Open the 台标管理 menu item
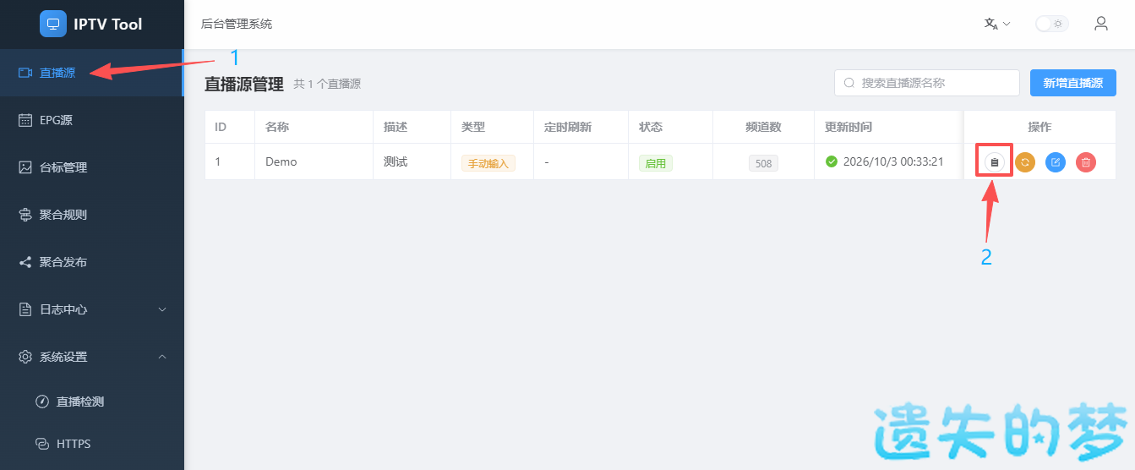 coord(92,167)
